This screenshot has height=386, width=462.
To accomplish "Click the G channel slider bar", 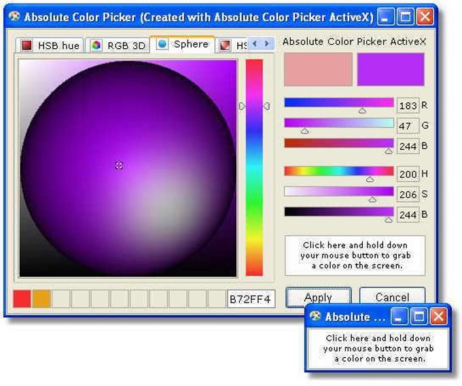I will pyautogui.click(x=339, y=123).
